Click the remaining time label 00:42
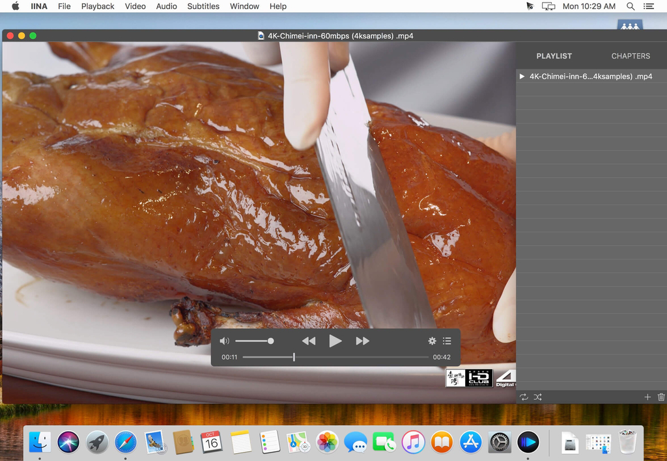Screen dimensions: 667x461 pyautogui.click(x=442, y=357)
